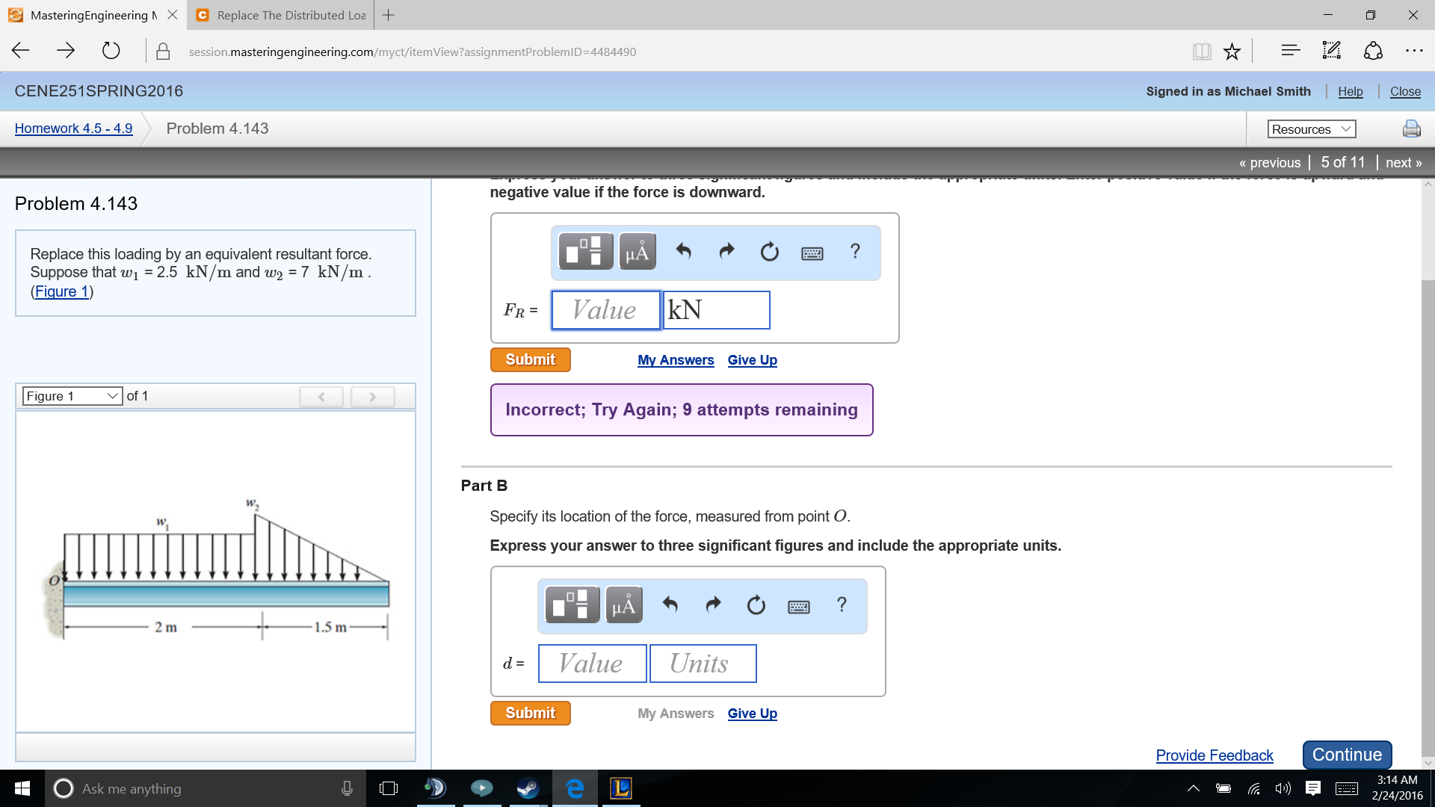Reset the Part A answer field
1435x807 pixels.
coord(769,251)
